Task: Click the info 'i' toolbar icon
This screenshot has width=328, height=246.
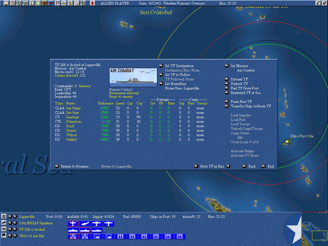Action: [32, 3]
